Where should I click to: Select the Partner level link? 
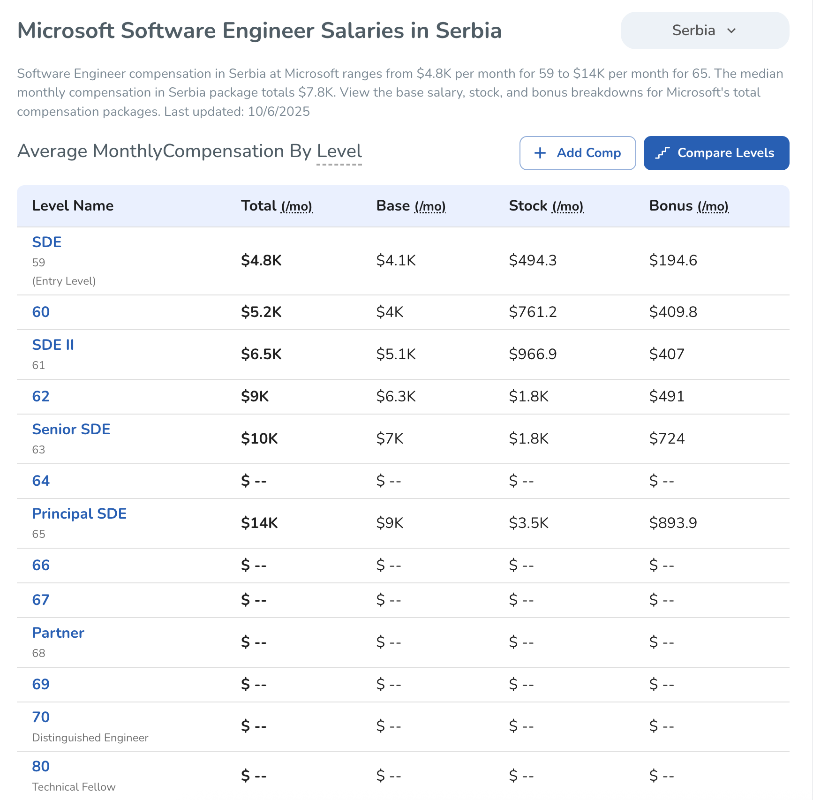(58, 633)
